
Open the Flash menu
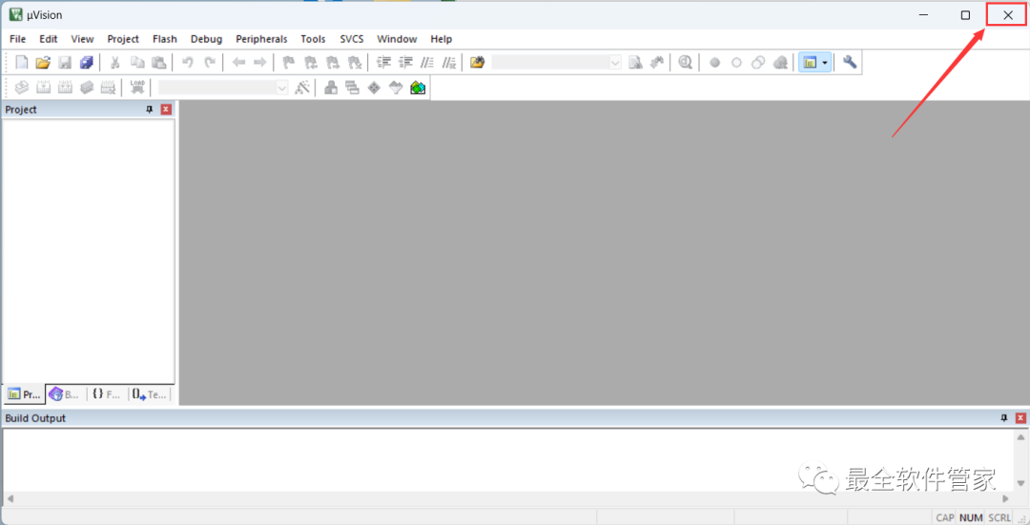point(164,39)
